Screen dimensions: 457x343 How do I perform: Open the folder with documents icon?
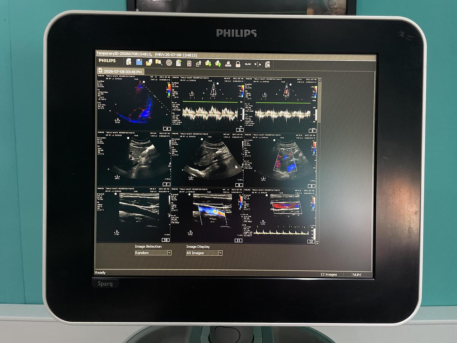[149, 62]
